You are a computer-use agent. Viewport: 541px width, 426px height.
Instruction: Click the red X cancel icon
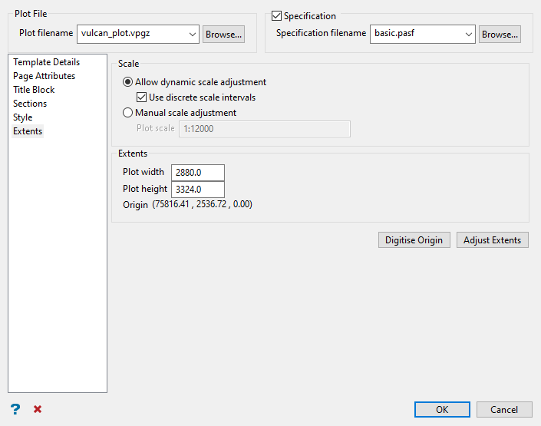pyautogui.click(x=38, y=409)
